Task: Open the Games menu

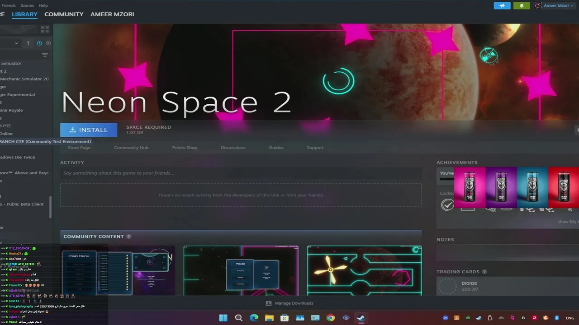Action: pyautogui.click(x=27, y=5)
